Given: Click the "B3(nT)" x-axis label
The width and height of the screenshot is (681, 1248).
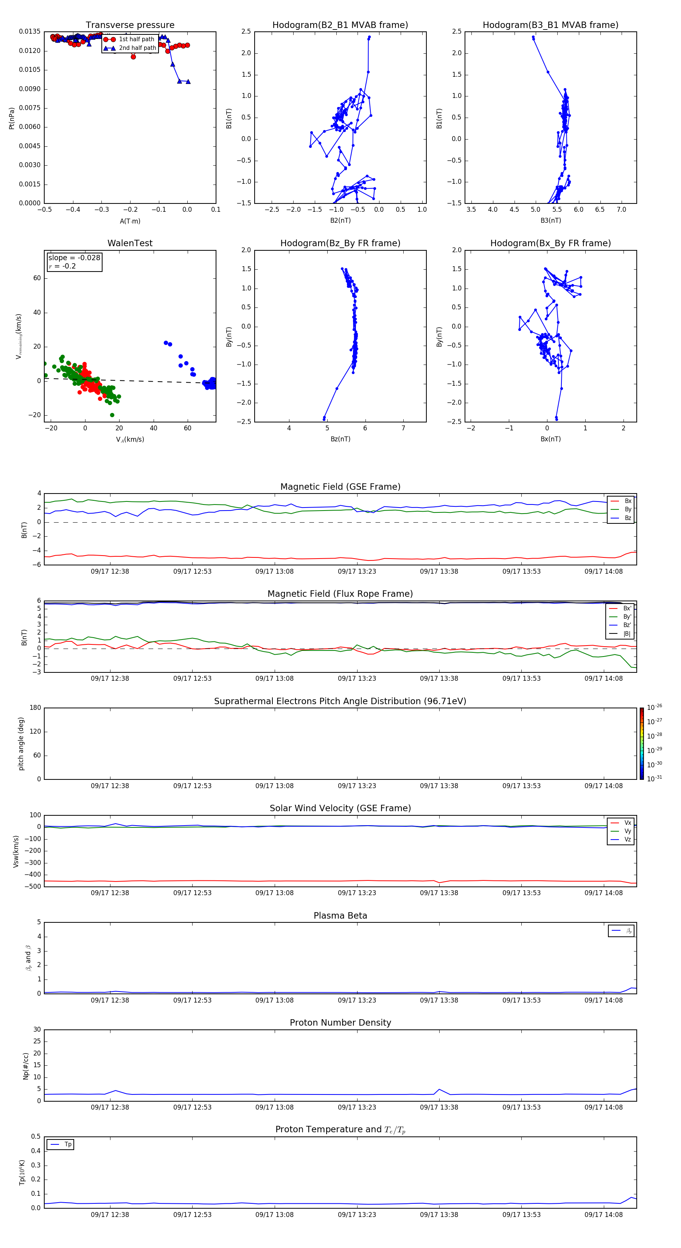Looking at the screenshot, I should [x=550, y=220].
